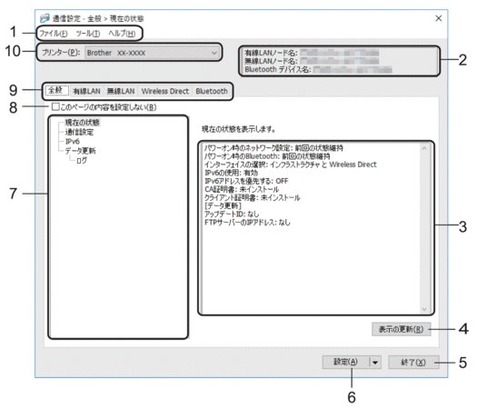The height and width of the screenshot is (409, 477).
Task: Open the ファイル menu
Action: tap(54, 33)
